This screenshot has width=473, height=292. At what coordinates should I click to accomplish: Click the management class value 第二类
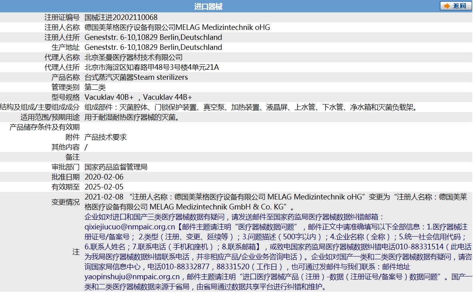point(95,87)
